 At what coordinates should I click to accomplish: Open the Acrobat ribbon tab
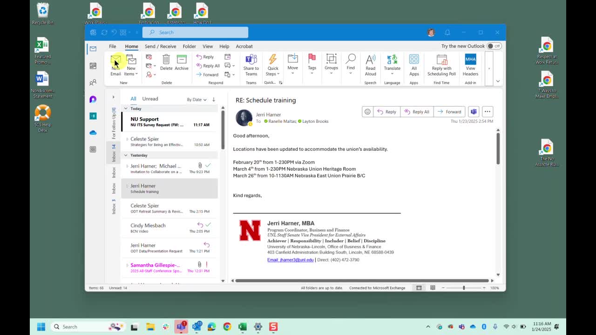click(x=244, y=47)
